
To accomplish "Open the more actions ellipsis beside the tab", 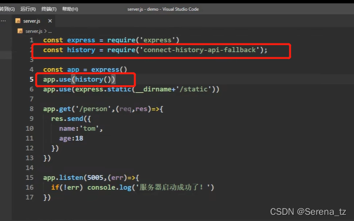I will point(3,21).
